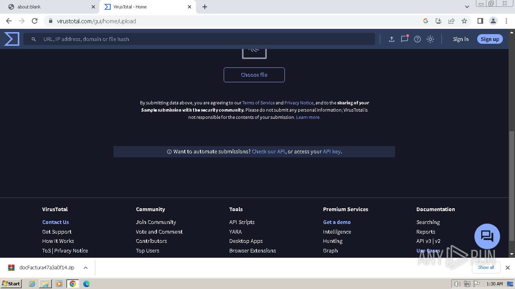515x289 pixels.
Task: Click Show all downloads button
Action: tap(486, 267)
